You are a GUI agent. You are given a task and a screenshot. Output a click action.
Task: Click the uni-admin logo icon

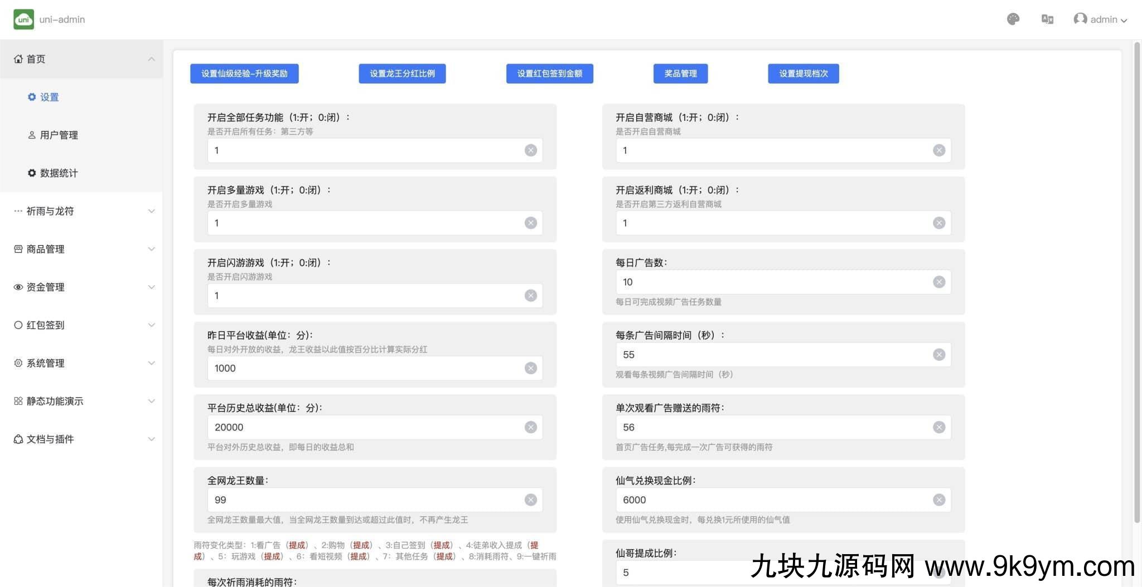click(x=23, y=19)
